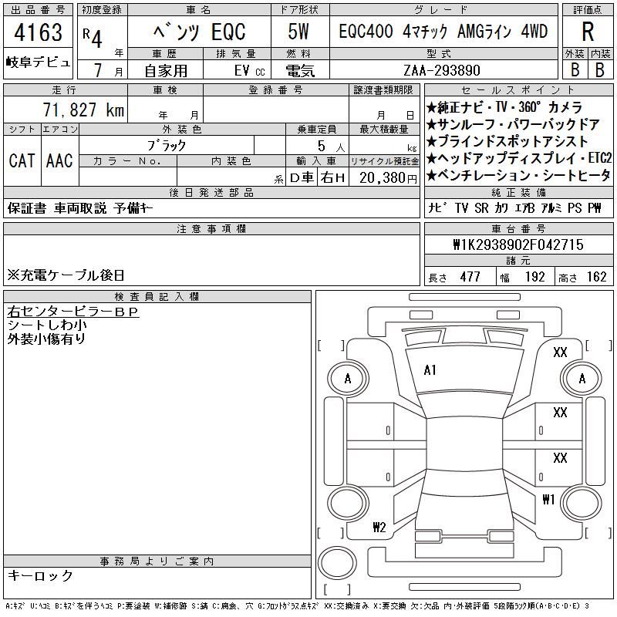
Task: Click the selling point ★サンルーフ・パワーバックドア
Action: point(513,124)
